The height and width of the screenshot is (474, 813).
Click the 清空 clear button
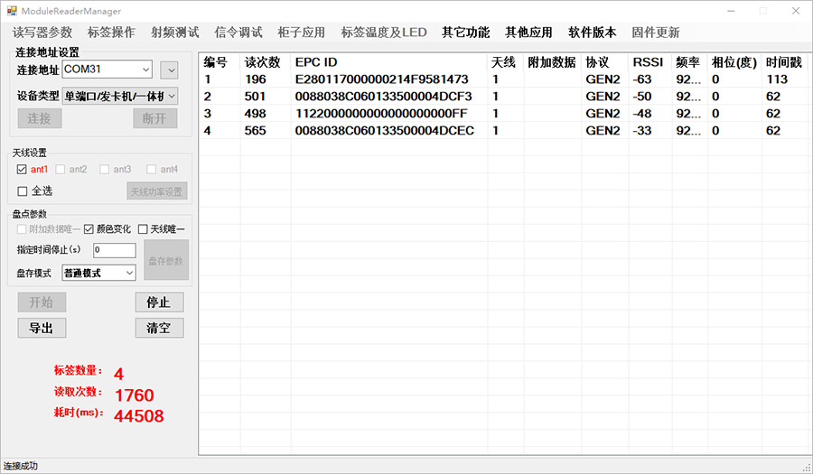[159, 328]
